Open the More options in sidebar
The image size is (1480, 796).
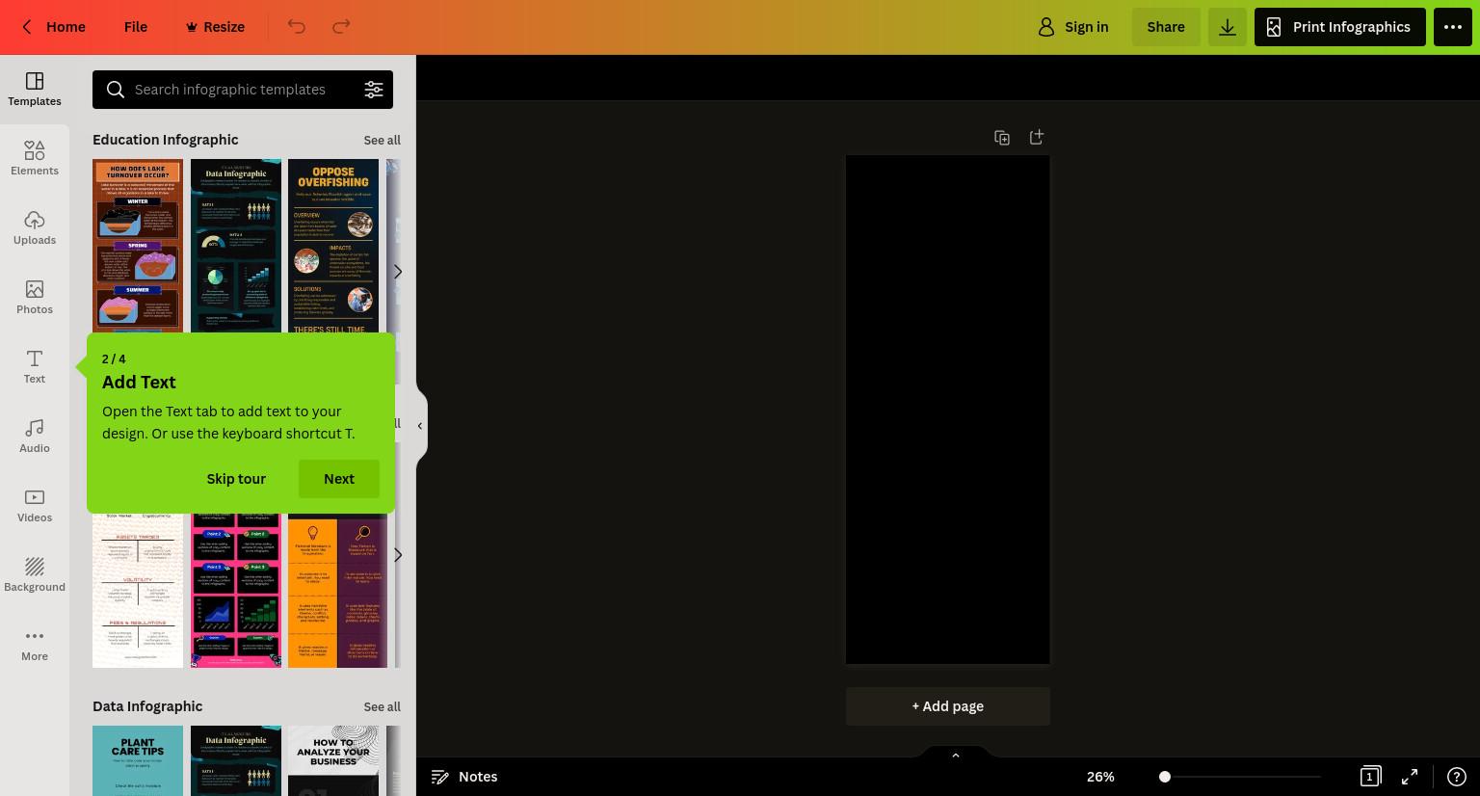[35, 644]
